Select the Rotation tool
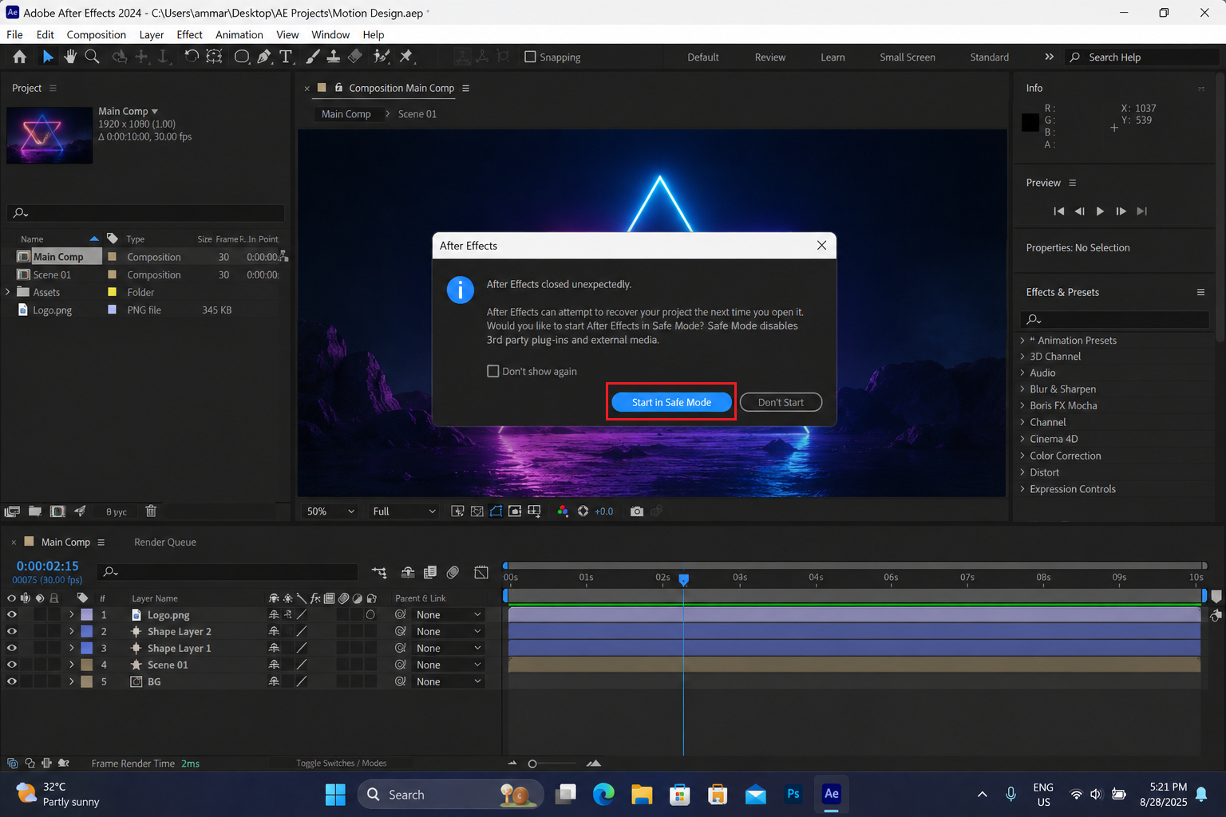The width and height of the screenshot is (1226, 817). 192,57
